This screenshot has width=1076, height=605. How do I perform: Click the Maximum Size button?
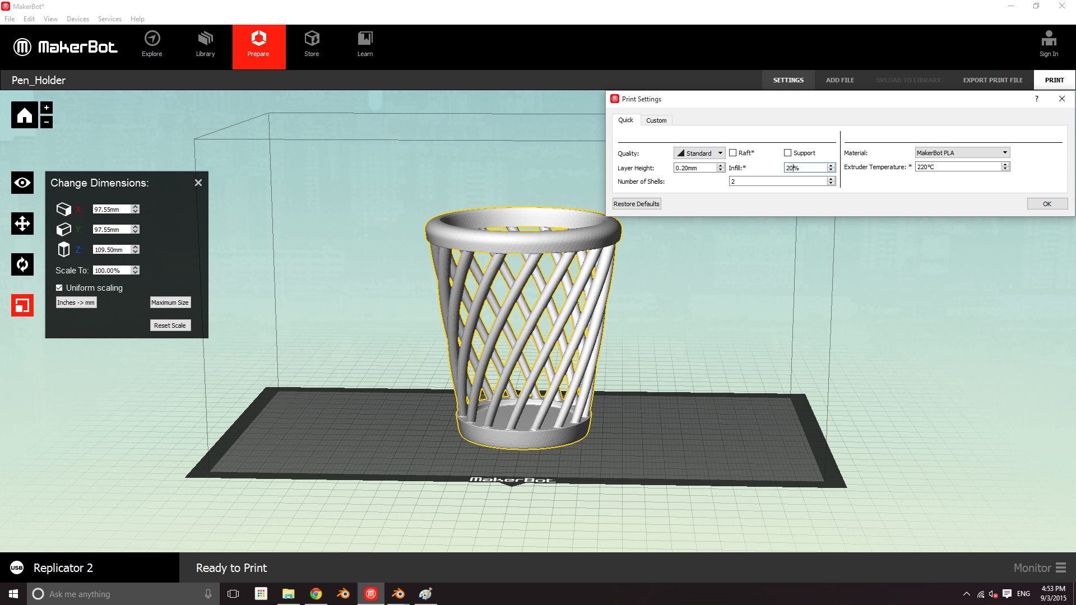170,302
